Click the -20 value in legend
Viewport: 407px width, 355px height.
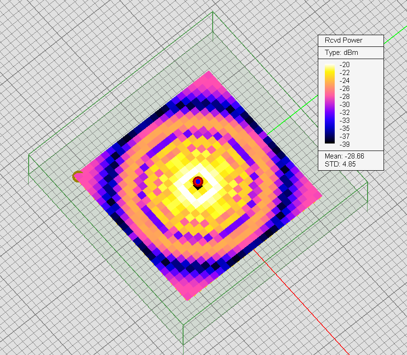click(x=345, y=65)
